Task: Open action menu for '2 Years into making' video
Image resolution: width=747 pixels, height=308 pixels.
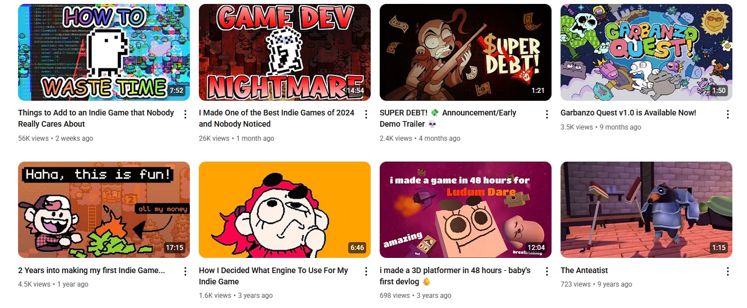Action: 185,272
